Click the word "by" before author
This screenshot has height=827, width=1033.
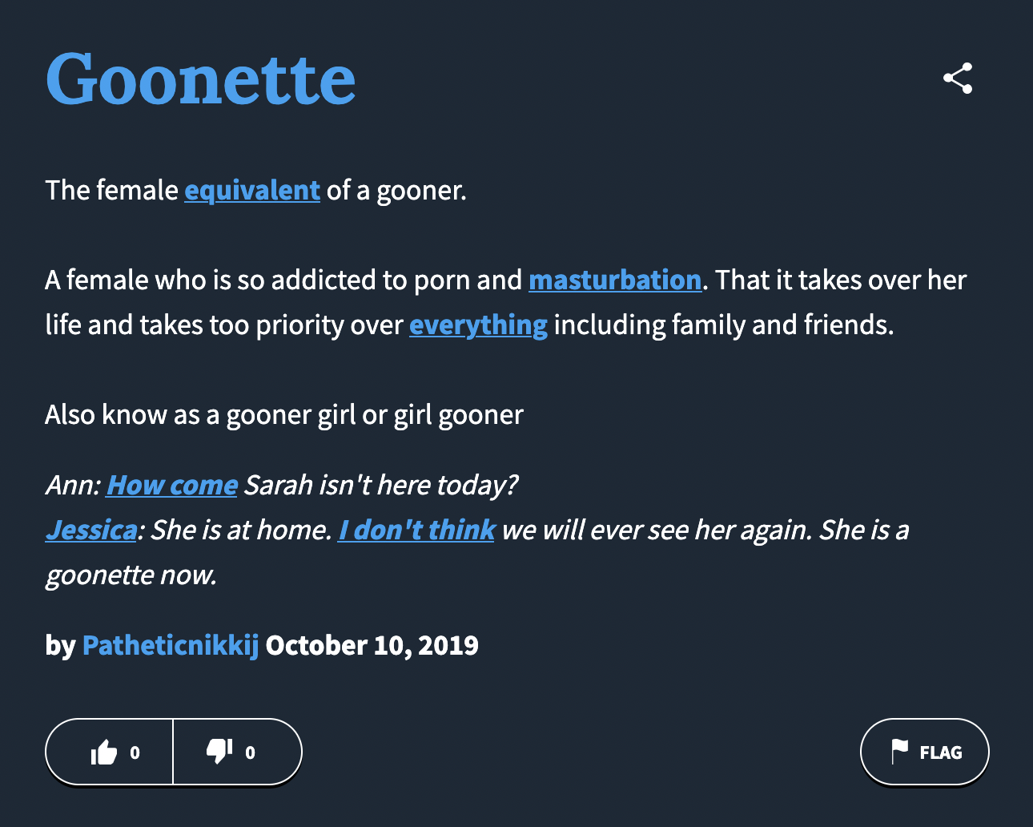pyautogui.click(x=60, y=646)
